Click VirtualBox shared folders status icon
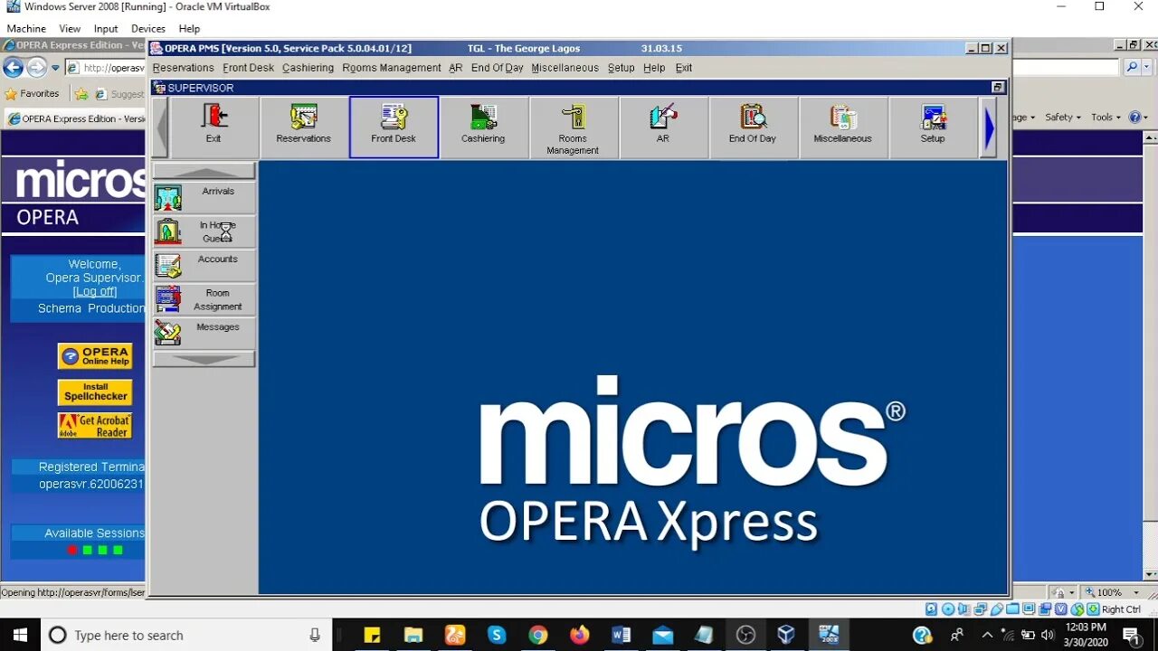Viewport: 1158px width, 651px height. [x=1012, y=609]
